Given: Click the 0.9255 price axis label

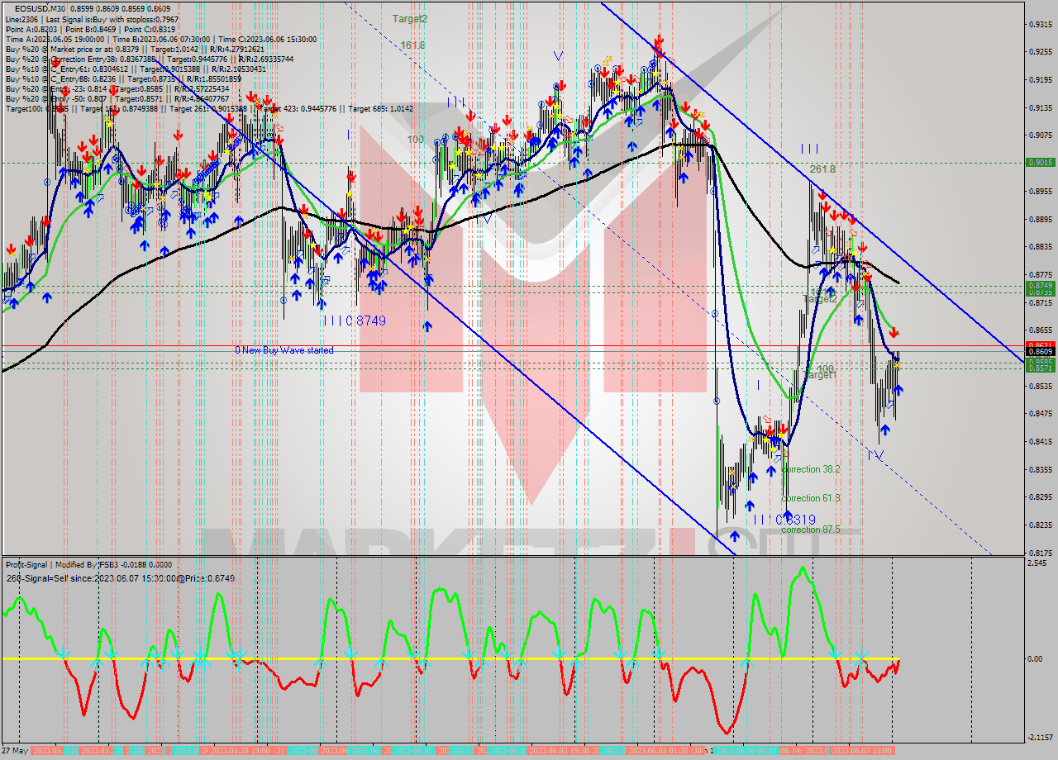Looking at the screenshot, I should coord(1040,52).
